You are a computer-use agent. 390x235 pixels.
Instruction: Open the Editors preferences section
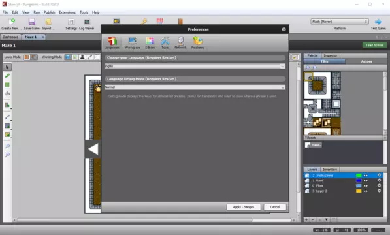[150, 42]
